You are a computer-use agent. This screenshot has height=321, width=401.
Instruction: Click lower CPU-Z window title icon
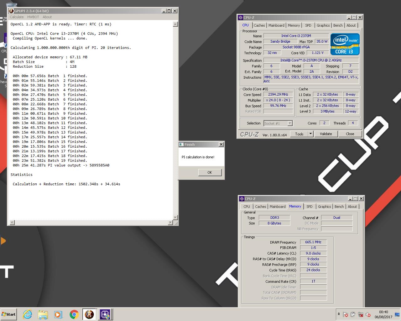click(x=242, y=199)
